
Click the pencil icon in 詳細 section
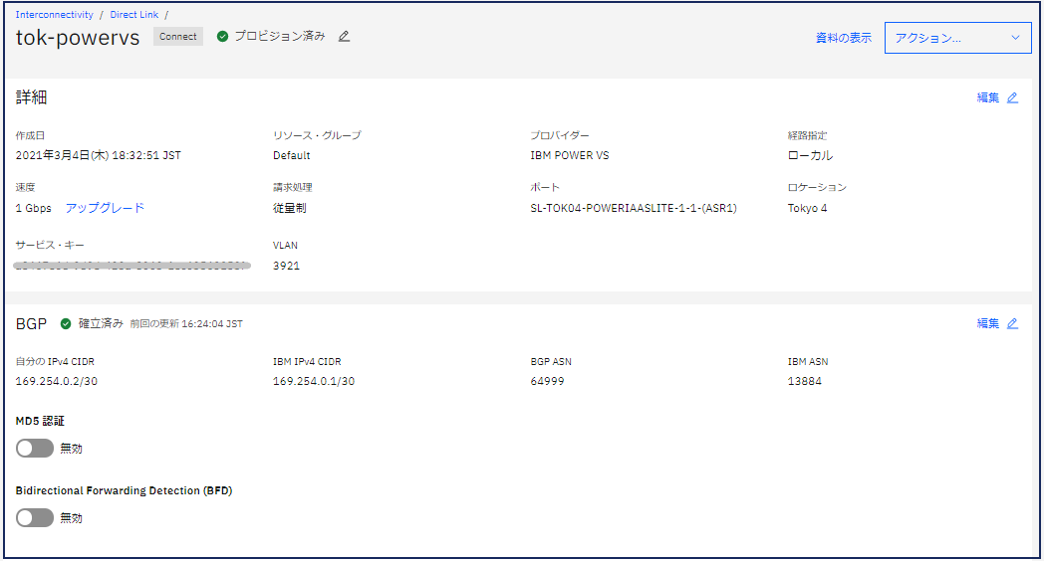[x=1012, y=97]
